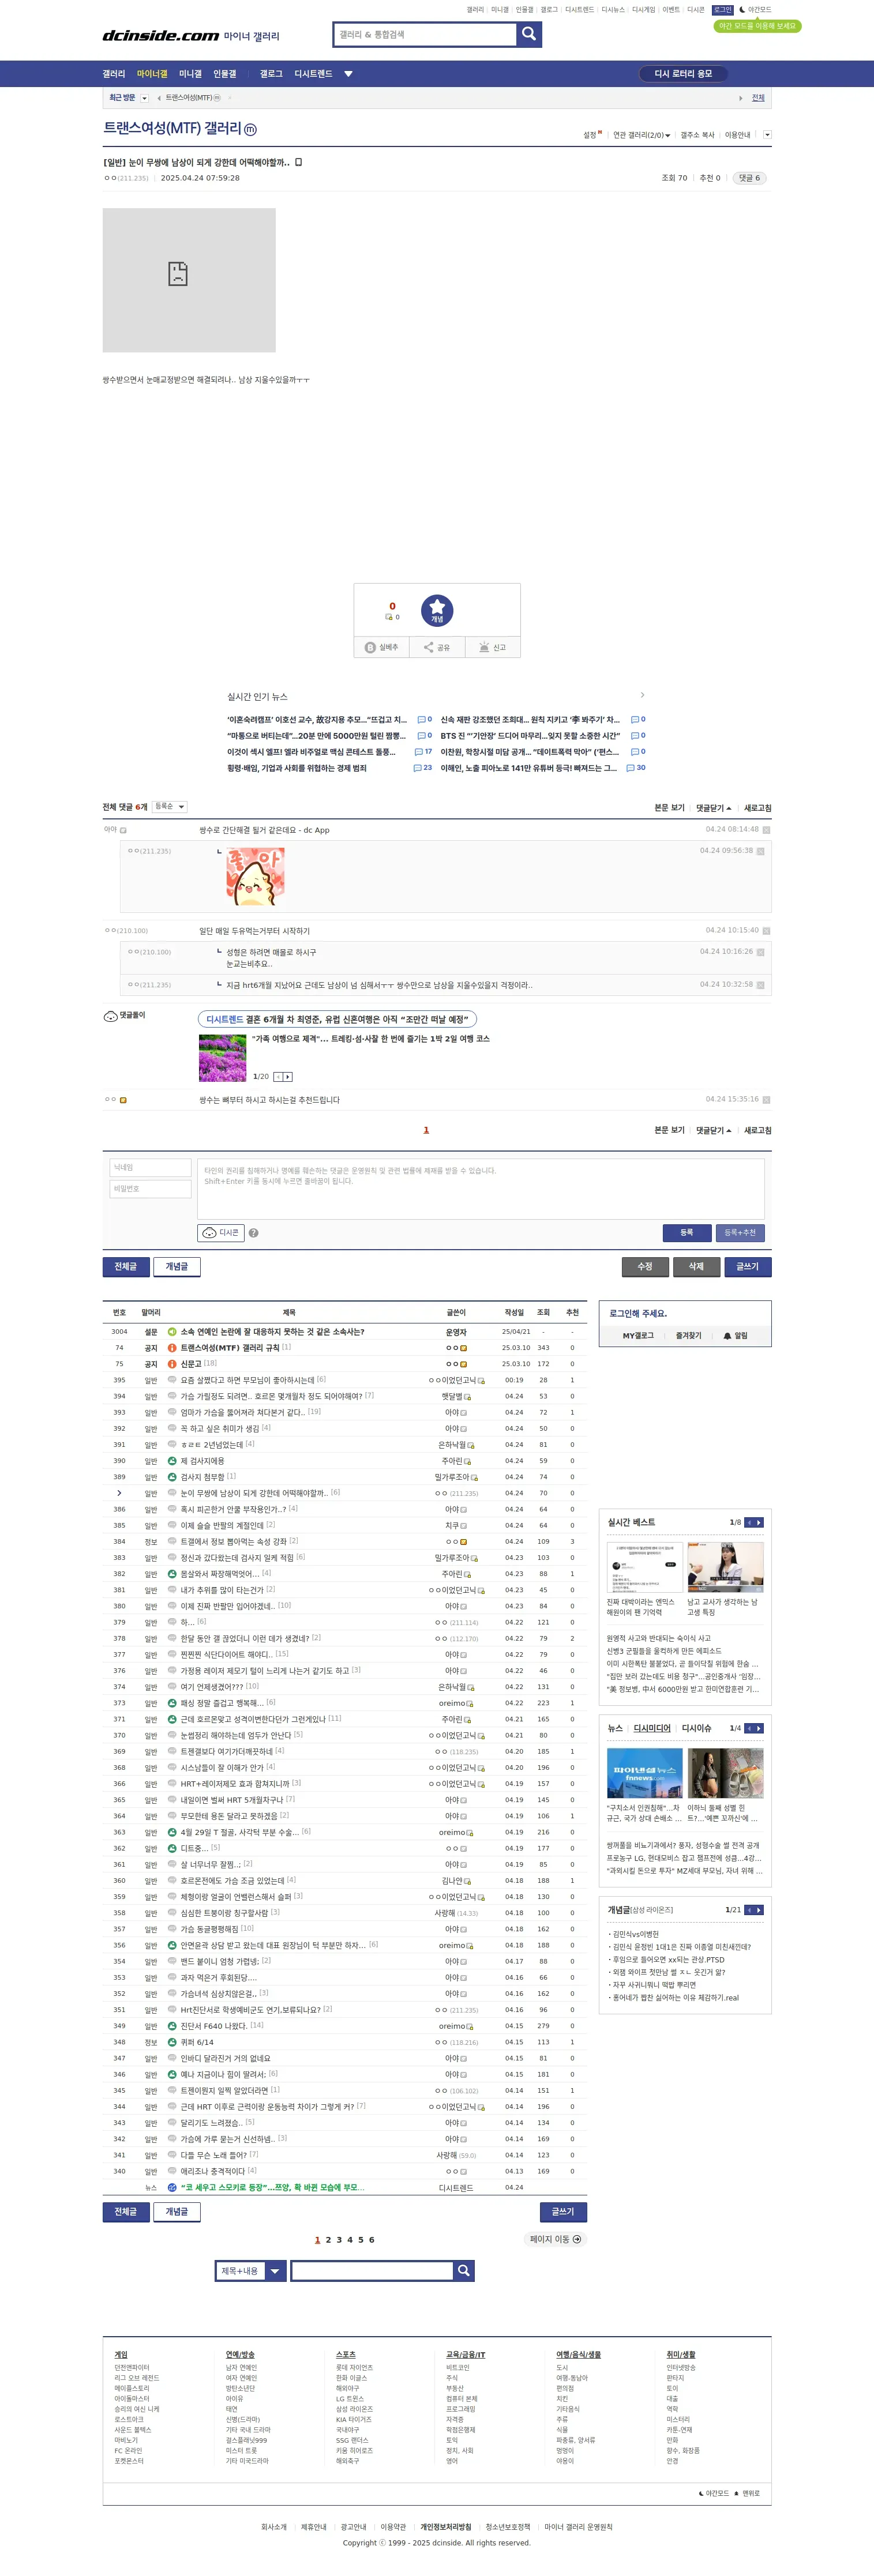Open the flower field trend thumbnail

tap(222, 1058)
